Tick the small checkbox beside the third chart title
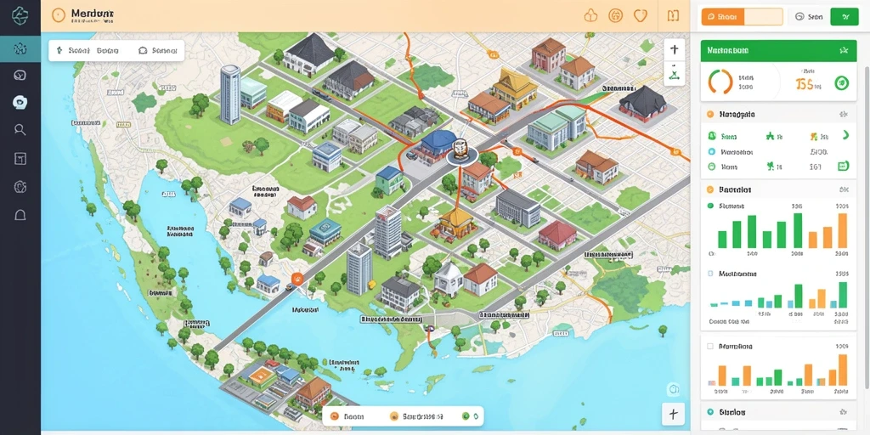This screenshot has height=435, width=870. [x=709, y=346]
